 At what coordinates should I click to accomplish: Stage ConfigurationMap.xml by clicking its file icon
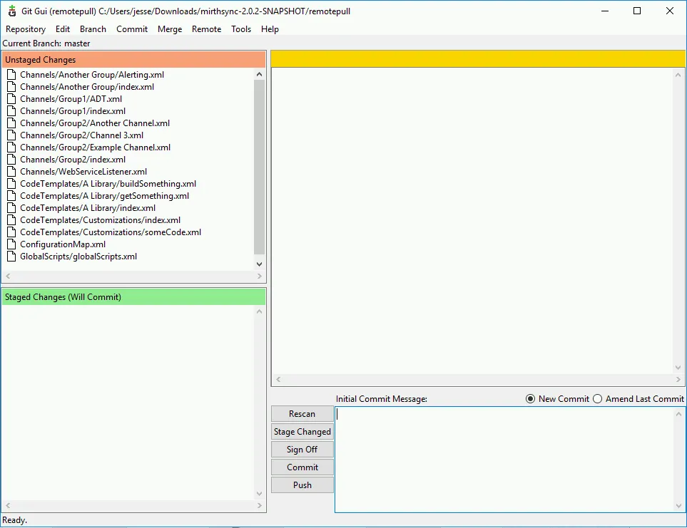pos(12,244)
